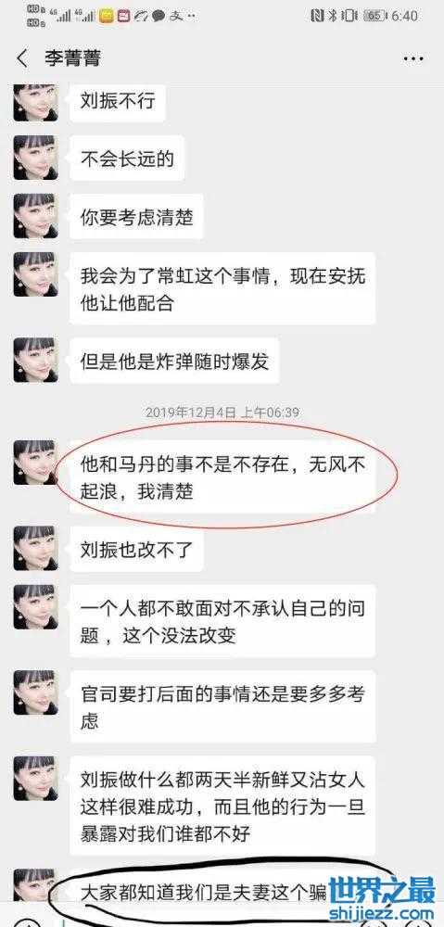444x927 pixels.
Task: Tap avatar beside 刘振做什么都两天半新鲜 message
Action: point(35,778)
